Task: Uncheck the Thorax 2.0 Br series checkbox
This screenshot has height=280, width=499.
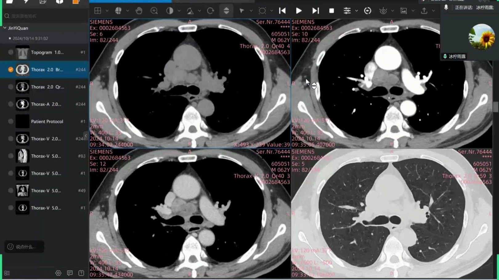Action: click(x=11, y=69)
